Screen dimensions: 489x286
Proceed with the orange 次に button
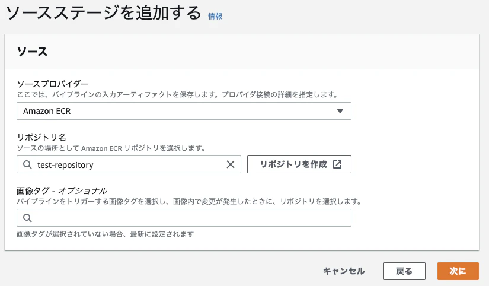coord(458,271)
